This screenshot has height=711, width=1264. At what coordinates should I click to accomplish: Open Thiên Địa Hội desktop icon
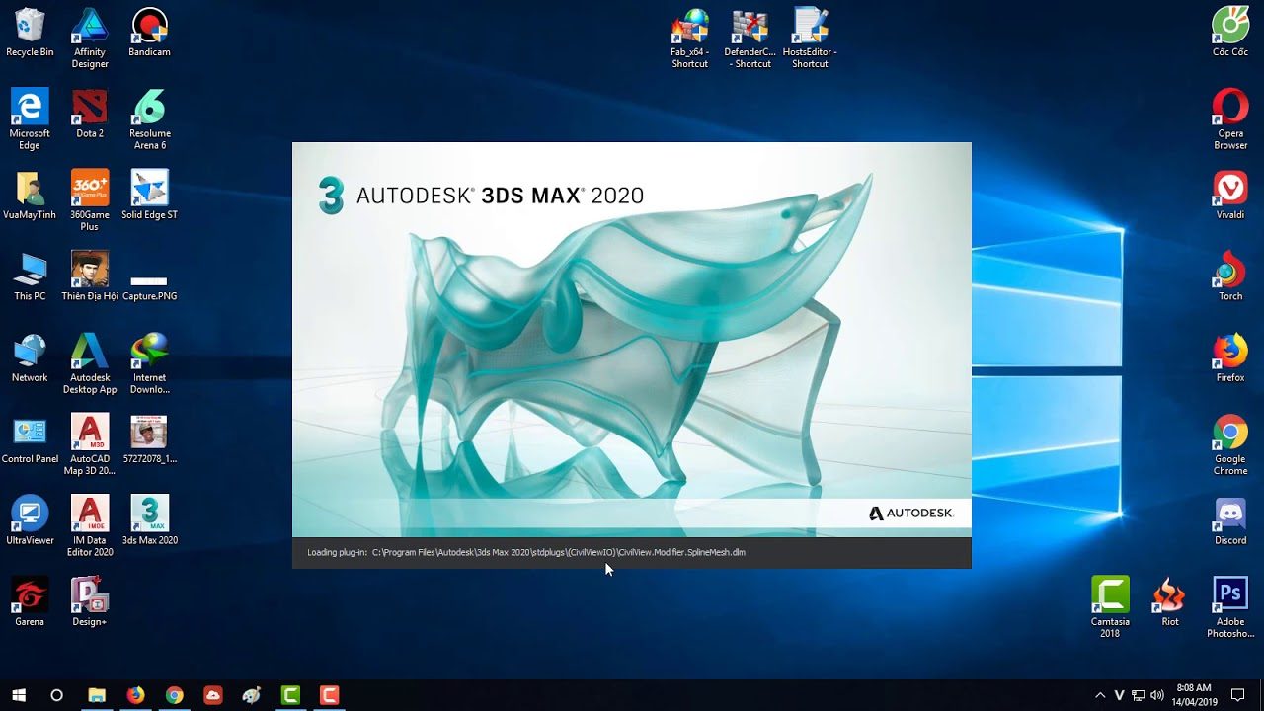(x=90, y=276)
